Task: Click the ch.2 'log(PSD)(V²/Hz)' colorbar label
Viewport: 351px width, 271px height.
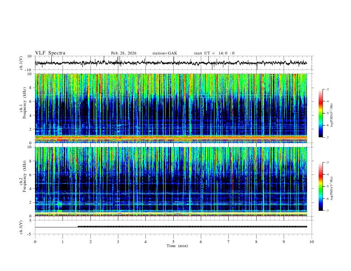Action: pos(332,189)
